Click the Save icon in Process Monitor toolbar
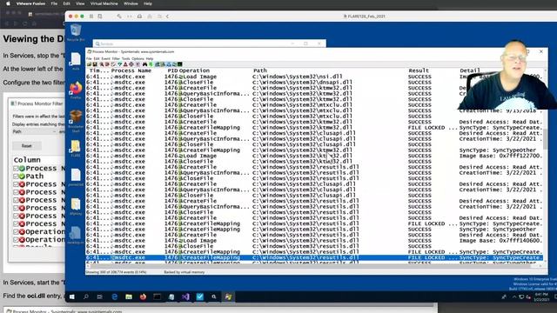The width and height of the screenshot is (557, 313). pyautogui.click(x=95, y=64)
